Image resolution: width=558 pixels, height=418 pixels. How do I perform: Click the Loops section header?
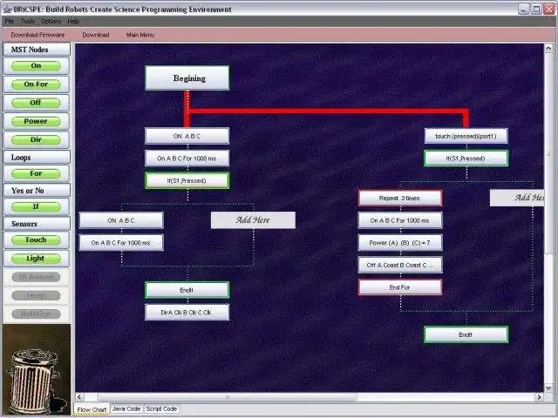pos(37,157)
